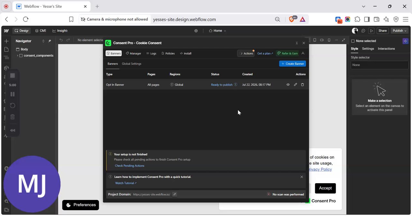Open the search icon in left sidebar
Viewport: 412px width, 216px height.
point(6,201)
